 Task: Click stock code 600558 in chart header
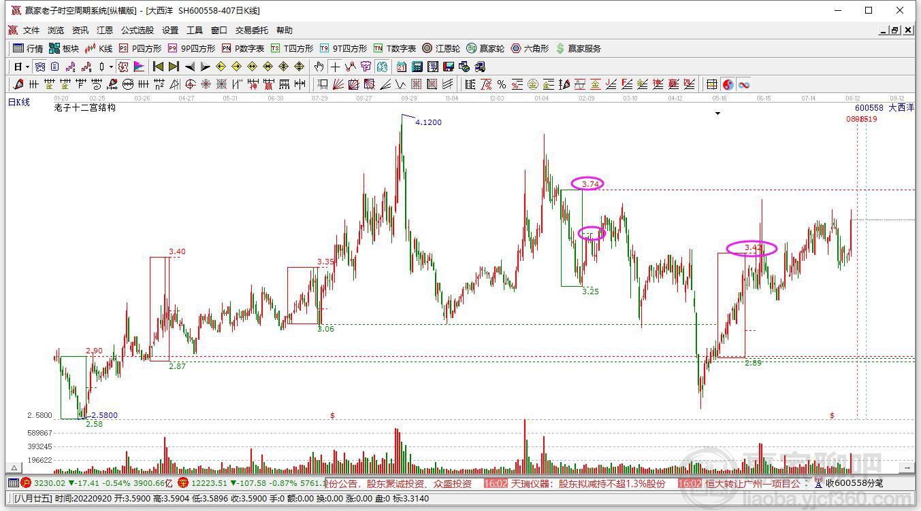click(x=869, y=107)
